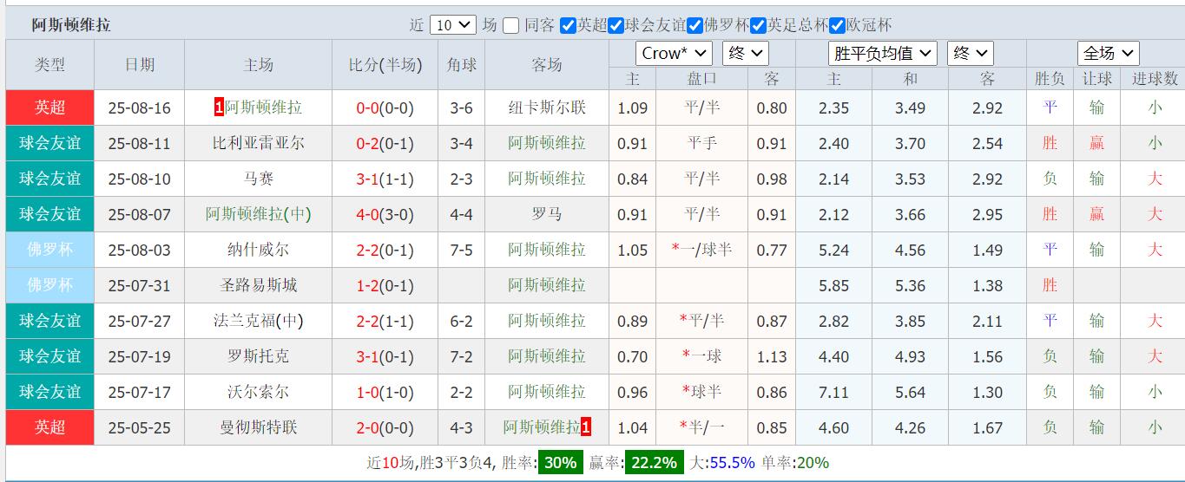Click the 球会友谊 badge on the 25-08-07 row
Image resolution: width=1185 pixels, height=482 pixels.
pyautogui.click(x=49, y=214)
